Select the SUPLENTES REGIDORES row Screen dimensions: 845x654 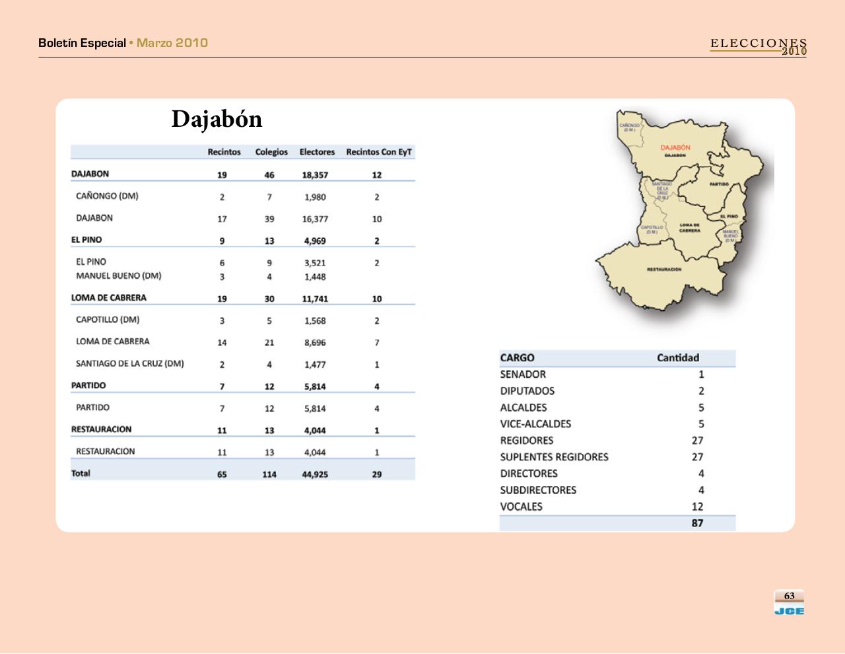pyautogui.click(x=554, y=457)
